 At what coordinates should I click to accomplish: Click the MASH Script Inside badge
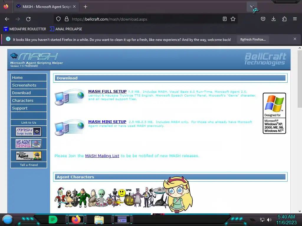pyautogui.click(x=29, y=132)
